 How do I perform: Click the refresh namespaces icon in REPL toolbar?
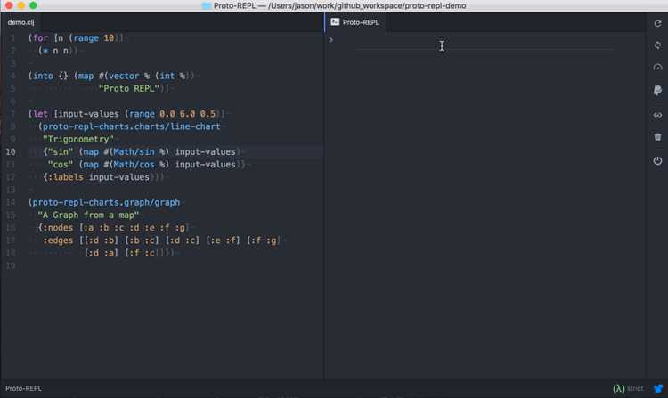click(658, 23)
